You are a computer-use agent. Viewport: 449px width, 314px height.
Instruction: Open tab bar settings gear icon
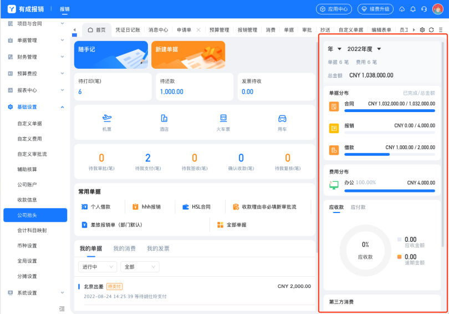(422, 30)
